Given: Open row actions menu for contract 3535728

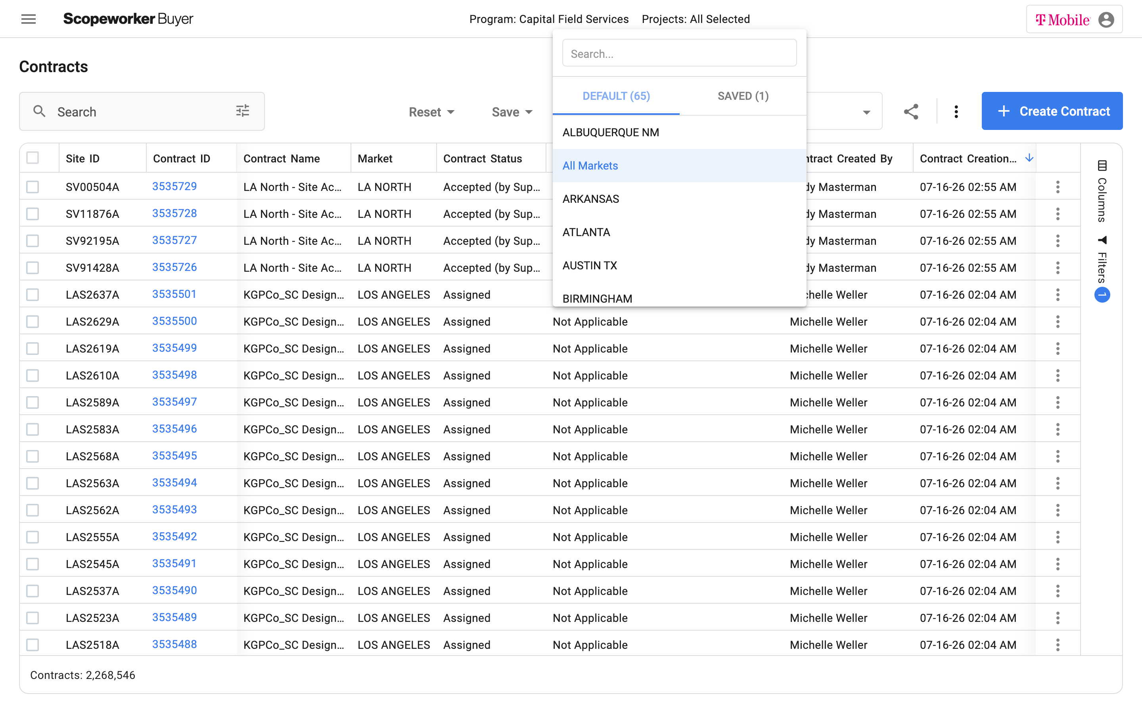Looking at the screenshot, I should click(x=1058, y=214).
